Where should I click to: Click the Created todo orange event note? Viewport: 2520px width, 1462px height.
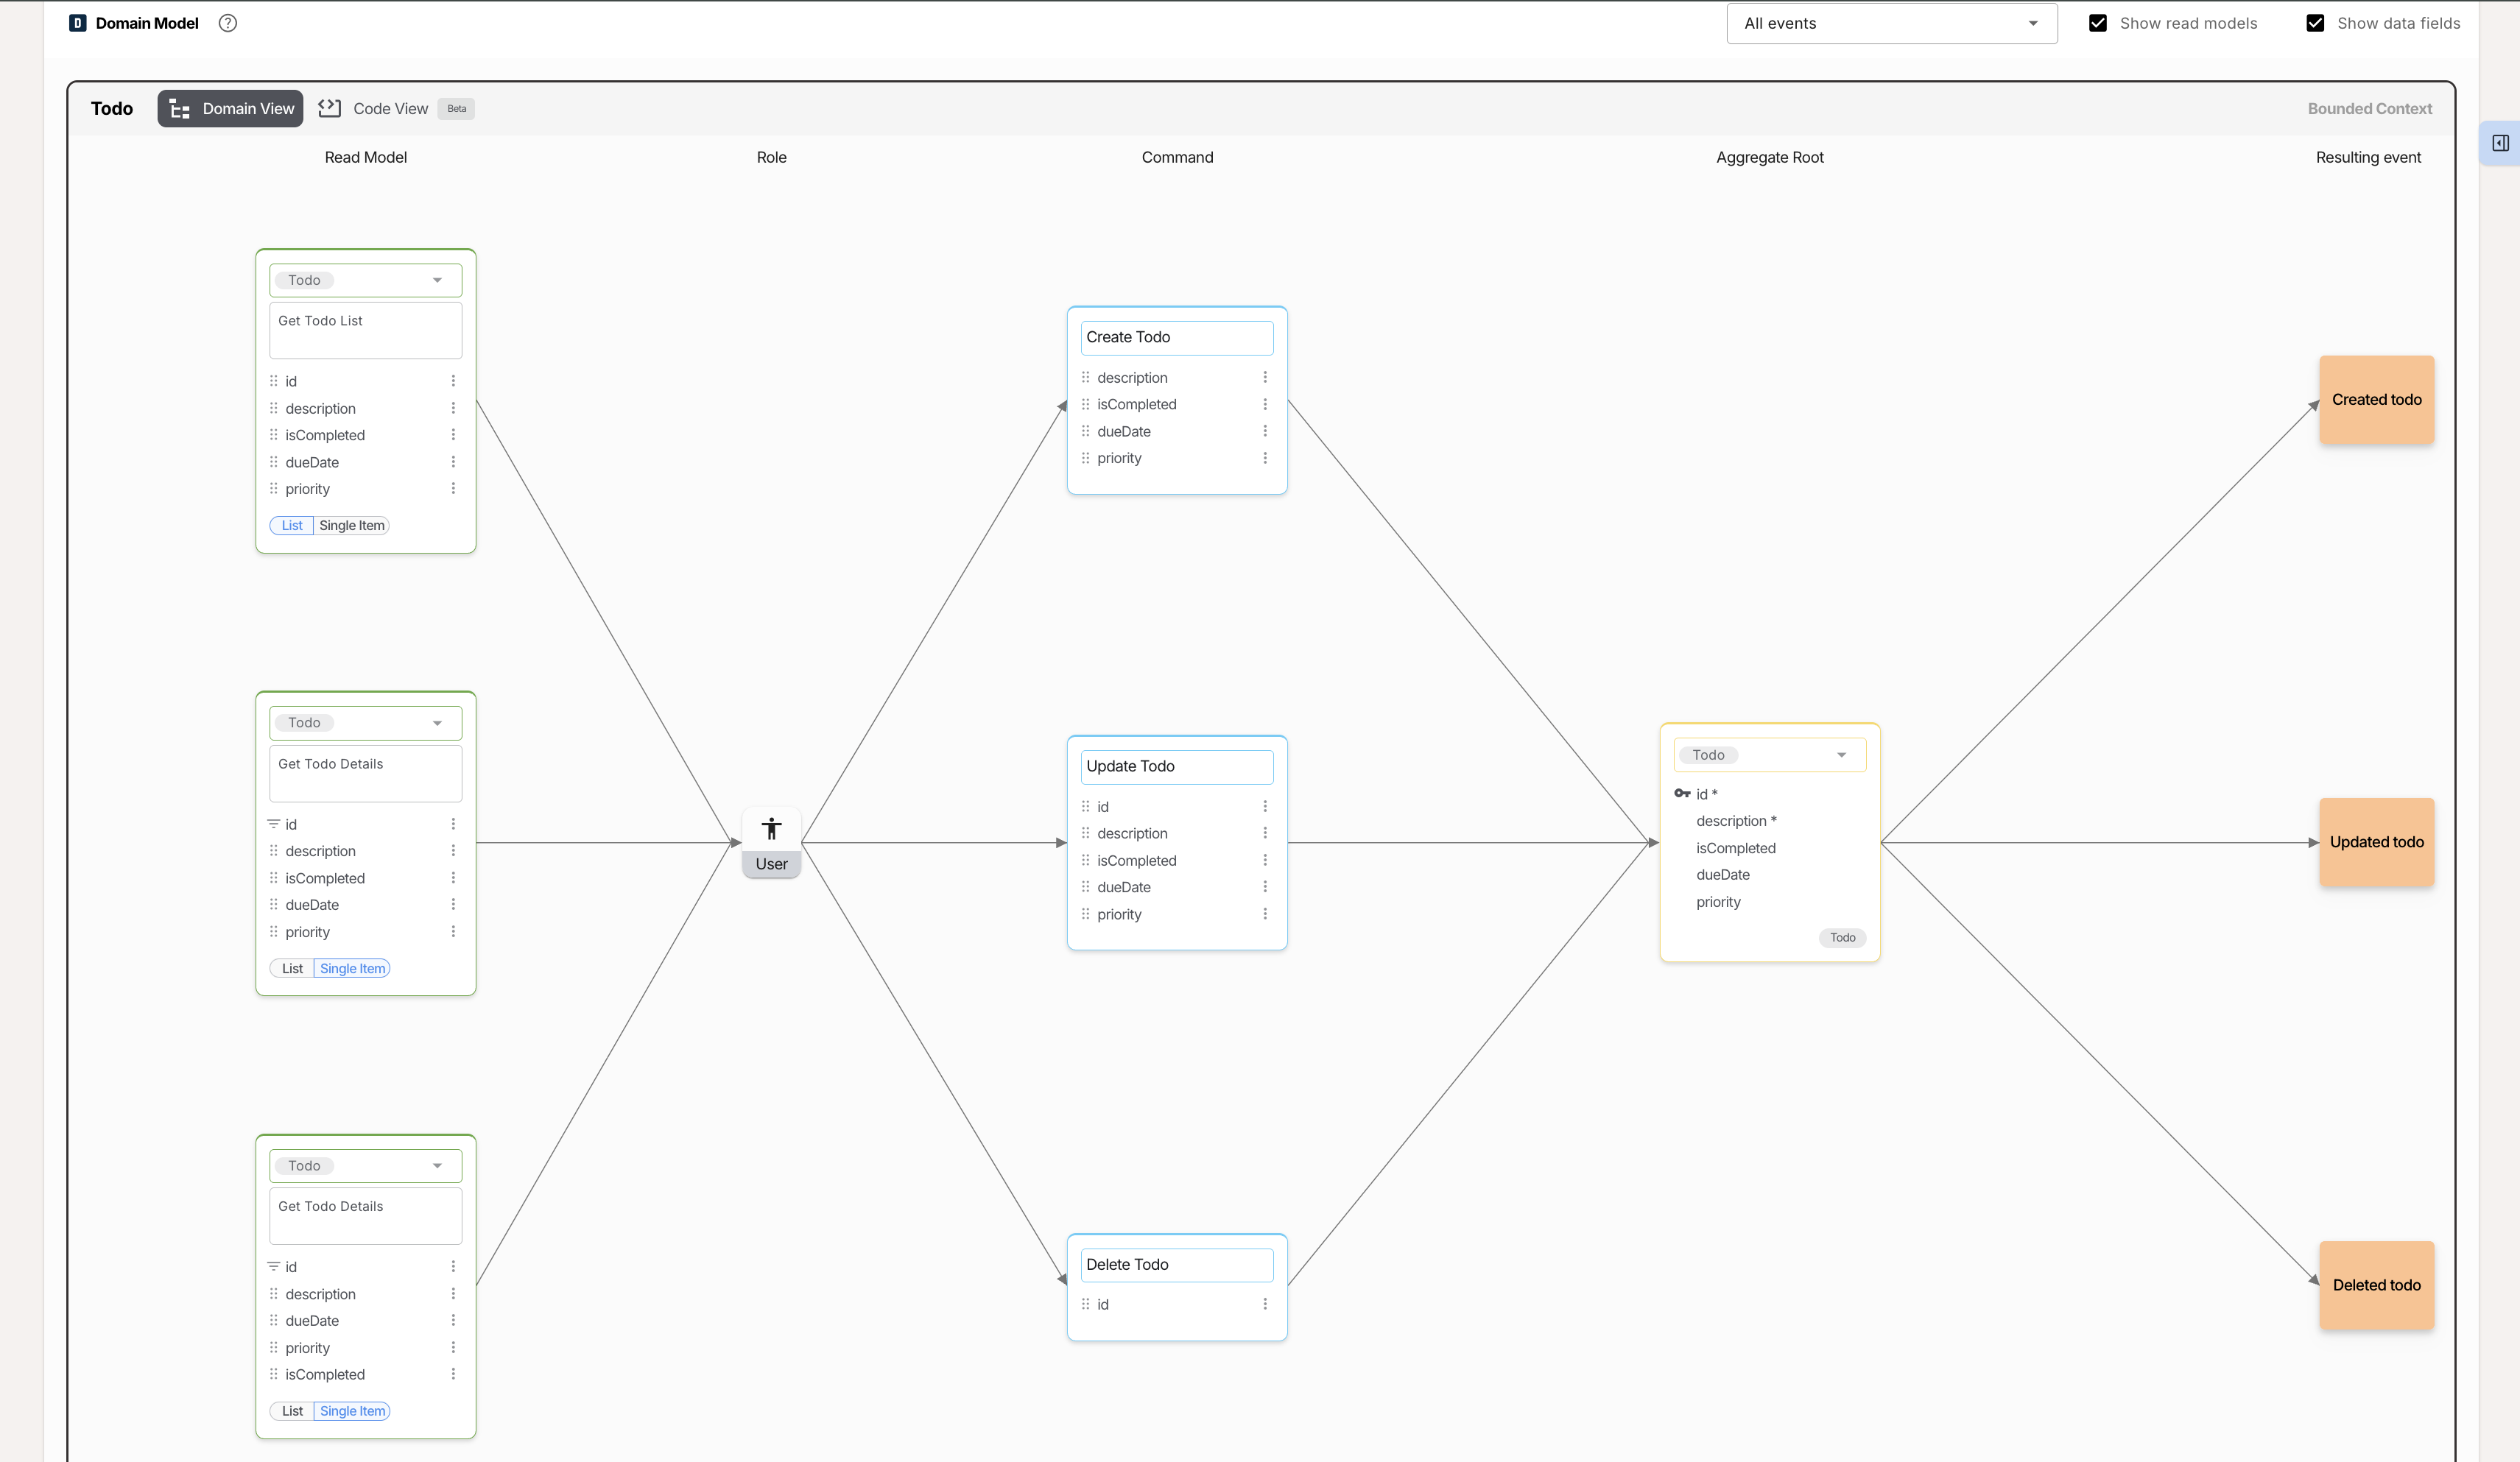point(2376,400)
